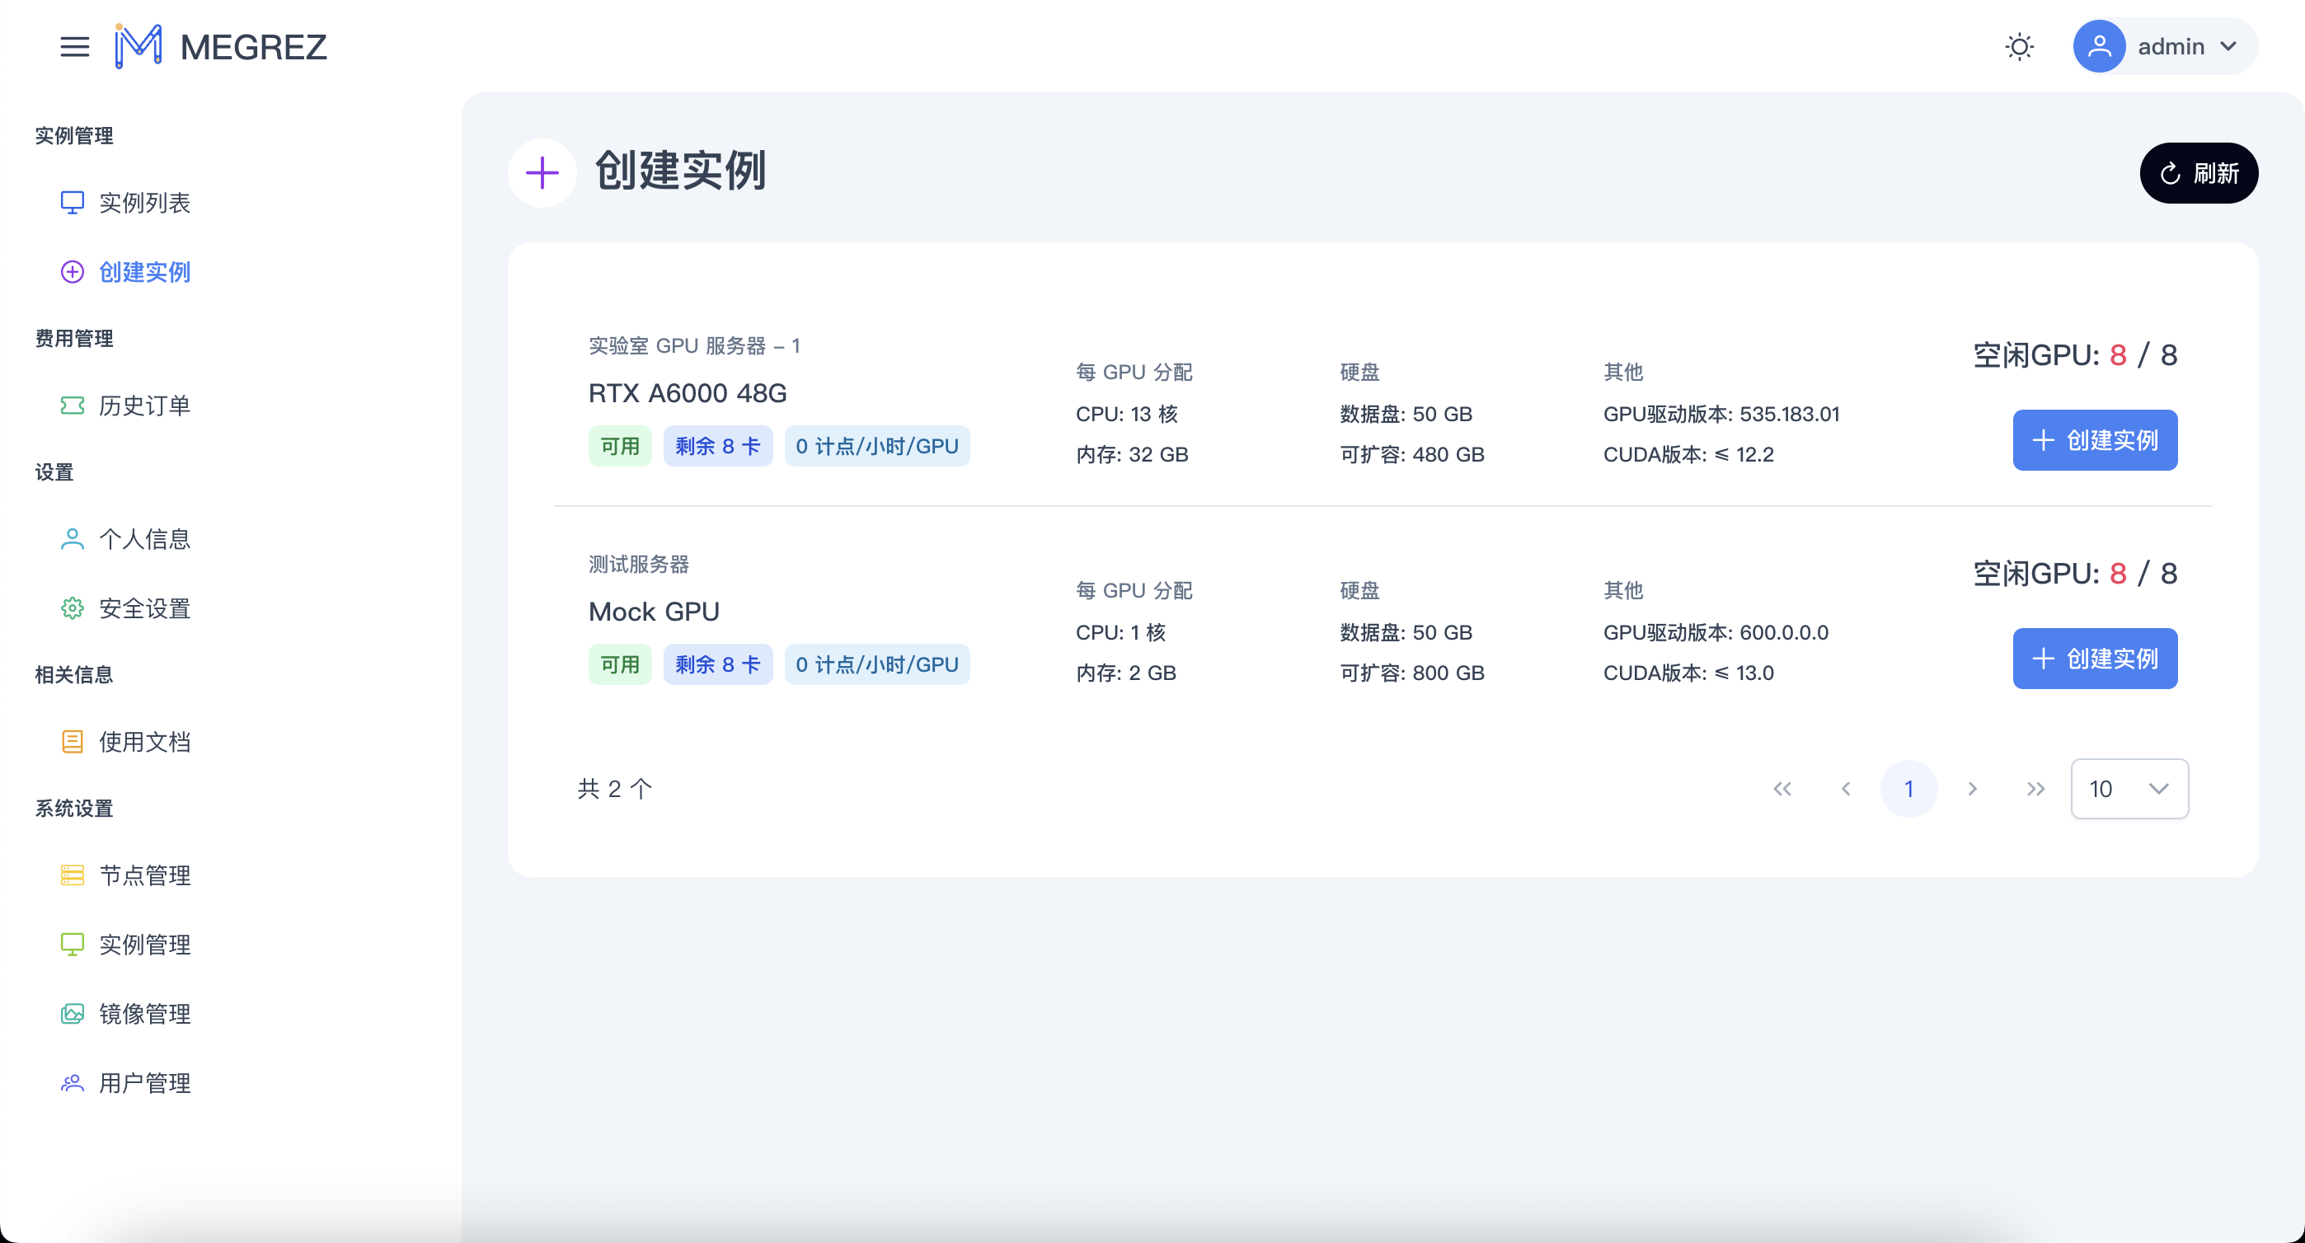Create instance on RTX A6000 48G server
The image size is (2305, 1243).
pos(2095,440)
